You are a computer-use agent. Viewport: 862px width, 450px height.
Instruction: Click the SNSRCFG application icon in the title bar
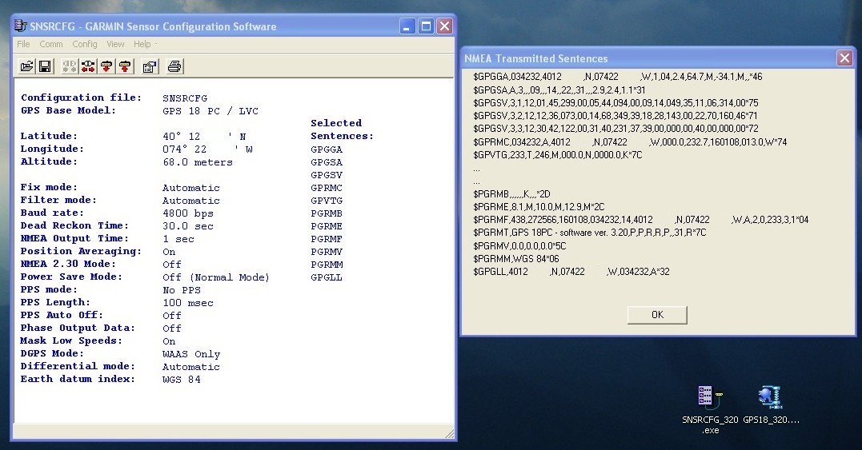click(x=20, y=26)
